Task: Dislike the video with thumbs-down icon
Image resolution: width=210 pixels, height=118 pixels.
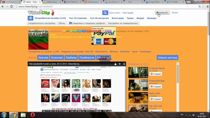Action: click(x=119, y=64)
